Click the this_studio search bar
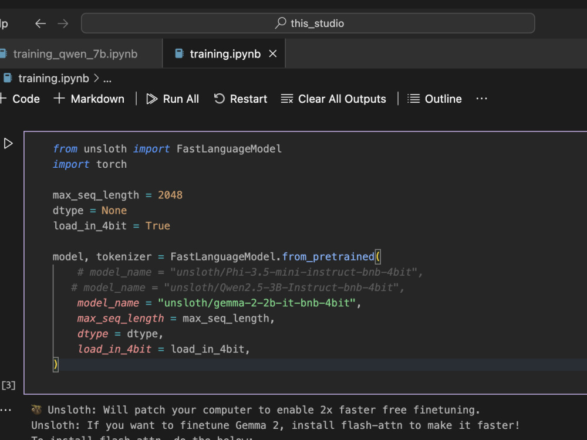The image size is (587, 440). (308, 23)
